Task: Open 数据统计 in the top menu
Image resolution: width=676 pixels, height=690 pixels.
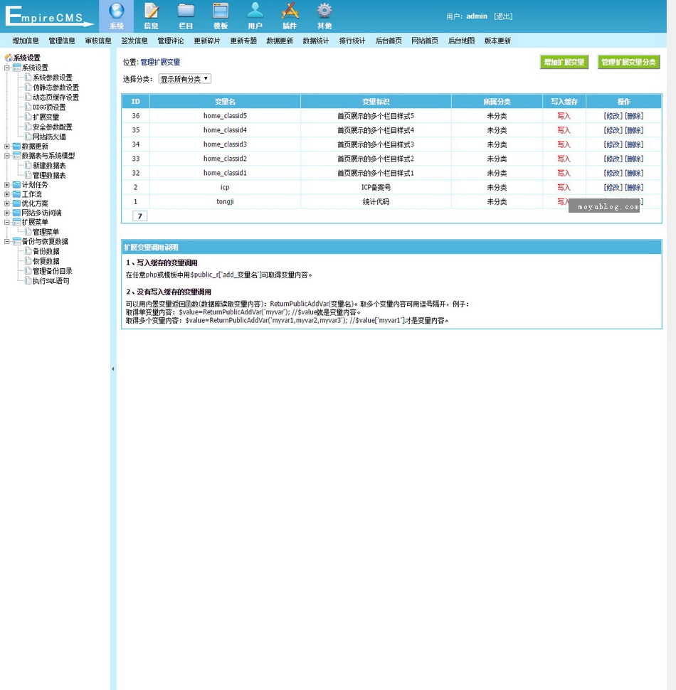Action: pyautogui.click(x=316, y=41)
